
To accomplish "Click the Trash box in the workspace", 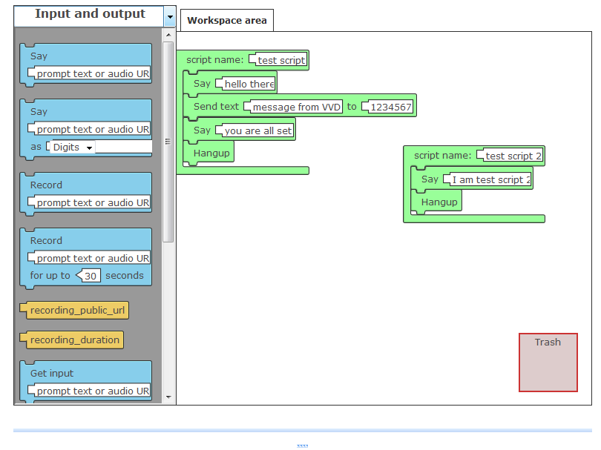I will [x=548, y=362].
